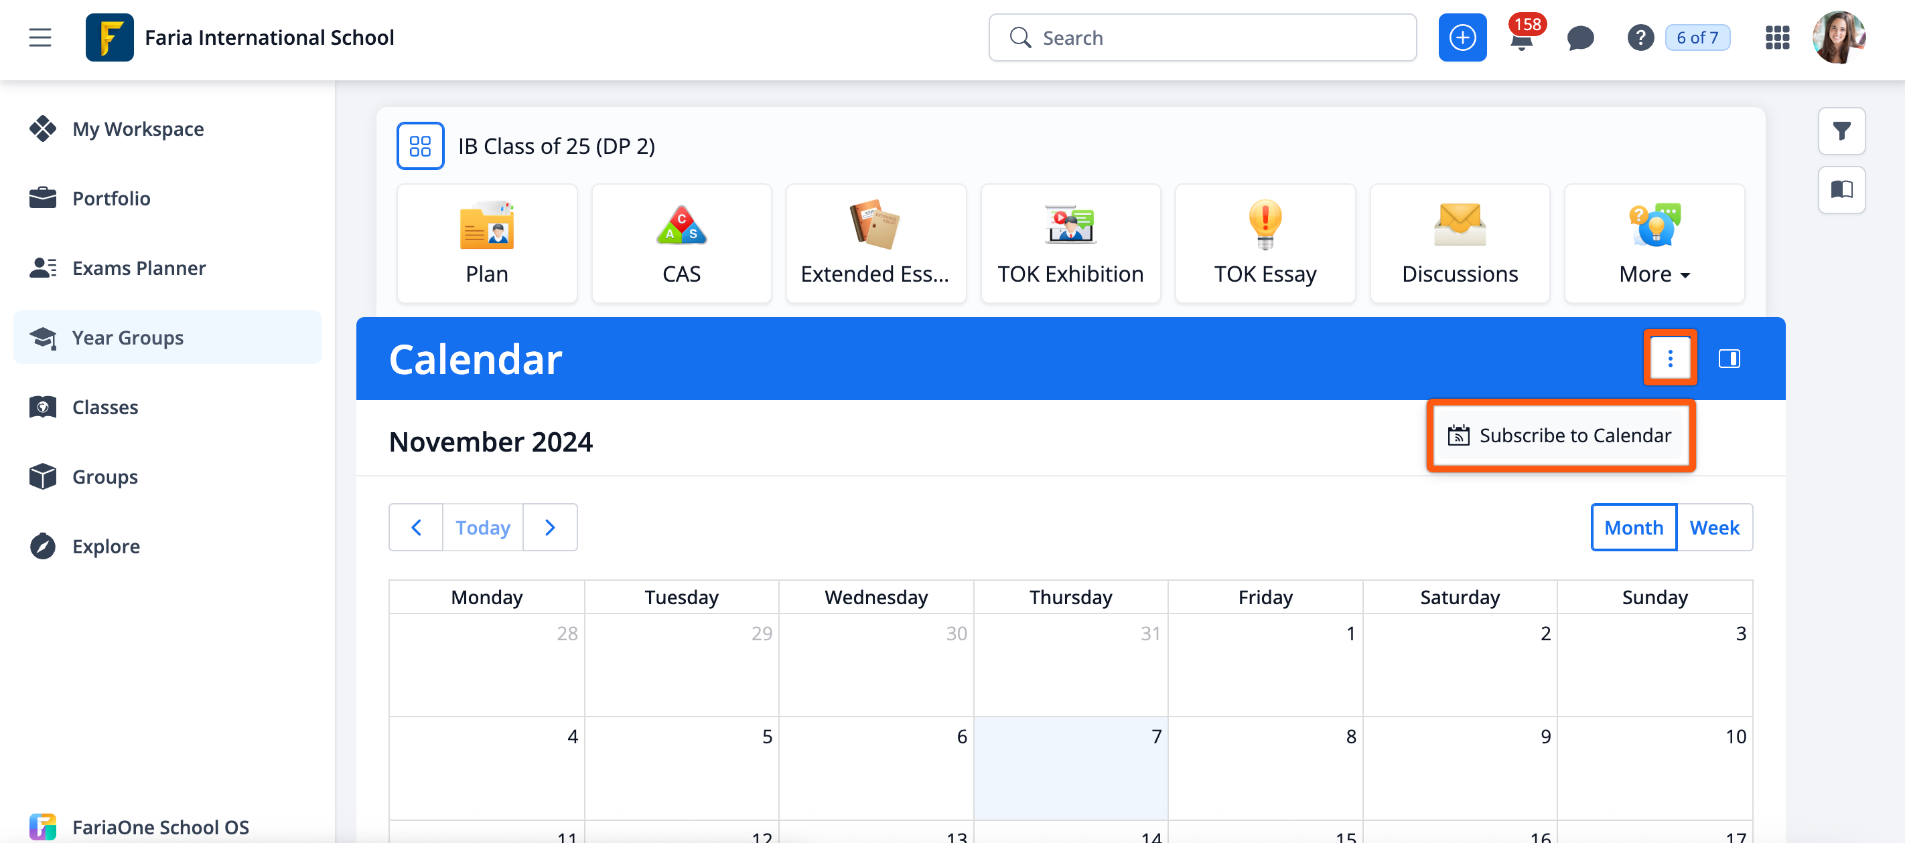Click the blue plus add button
1905x843 pixels.
[1462, 37]
